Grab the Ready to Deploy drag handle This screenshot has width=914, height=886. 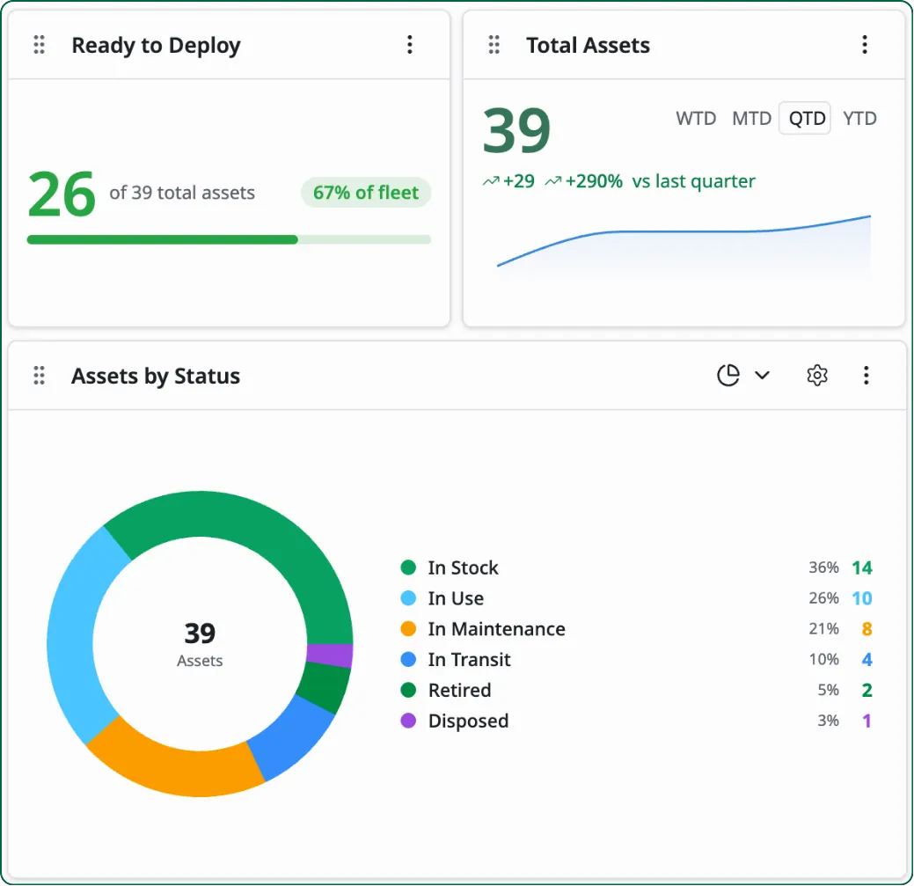click(39, 45)
